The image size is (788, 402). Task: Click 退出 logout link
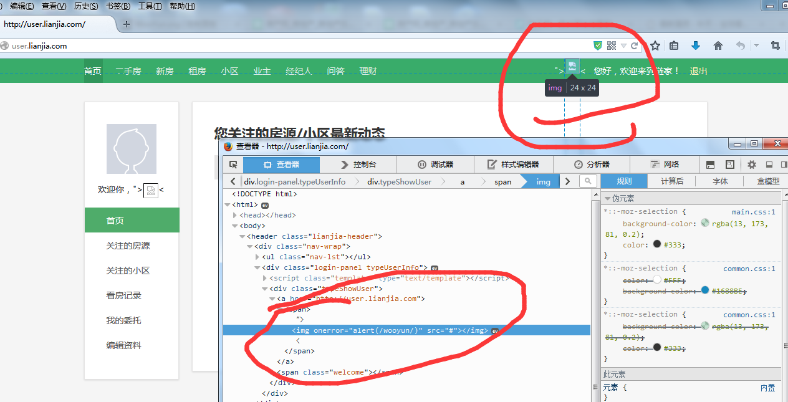[698, 71]
